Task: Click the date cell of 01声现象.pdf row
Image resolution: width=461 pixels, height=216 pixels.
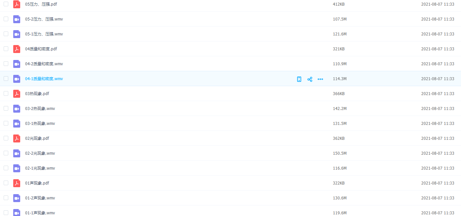Action: coord(438,183)
